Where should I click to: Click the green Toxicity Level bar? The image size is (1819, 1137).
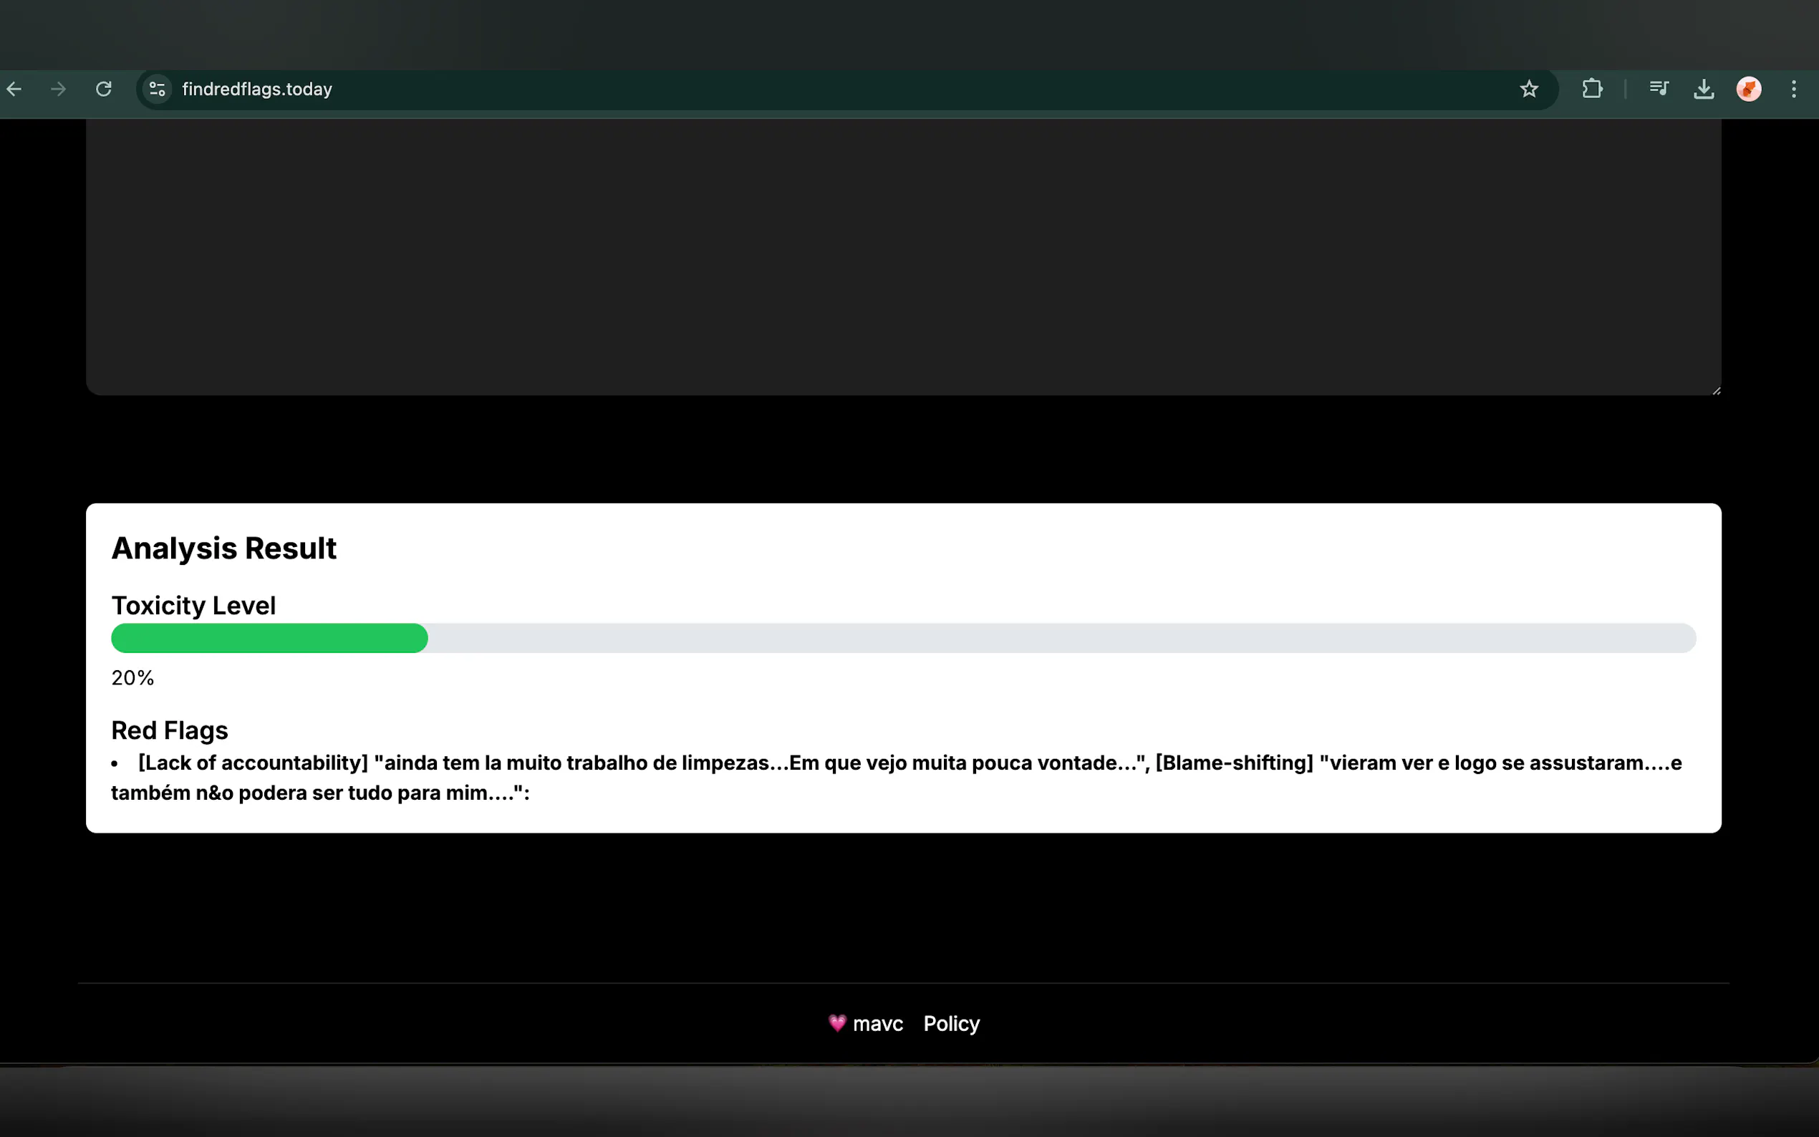[x=269, y=639]
